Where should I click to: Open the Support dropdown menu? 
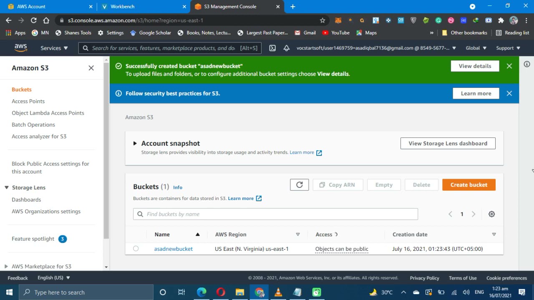tap(508, 48)
